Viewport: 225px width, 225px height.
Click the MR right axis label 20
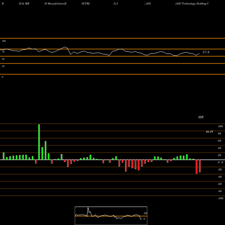pyautogui.click(x=220, y=155)
